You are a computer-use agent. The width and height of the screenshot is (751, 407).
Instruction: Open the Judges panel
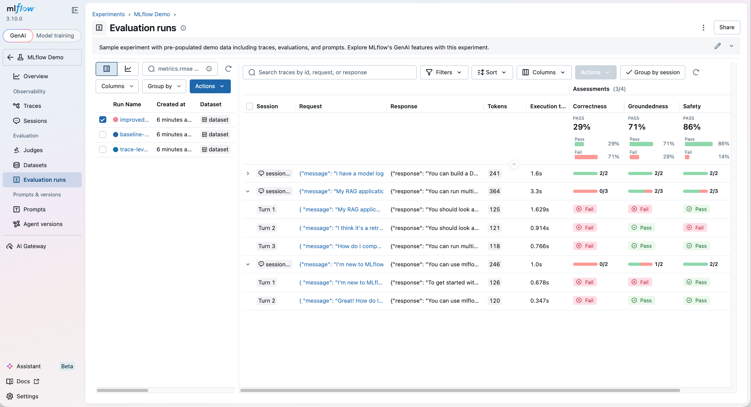click(x=31, y=150)
